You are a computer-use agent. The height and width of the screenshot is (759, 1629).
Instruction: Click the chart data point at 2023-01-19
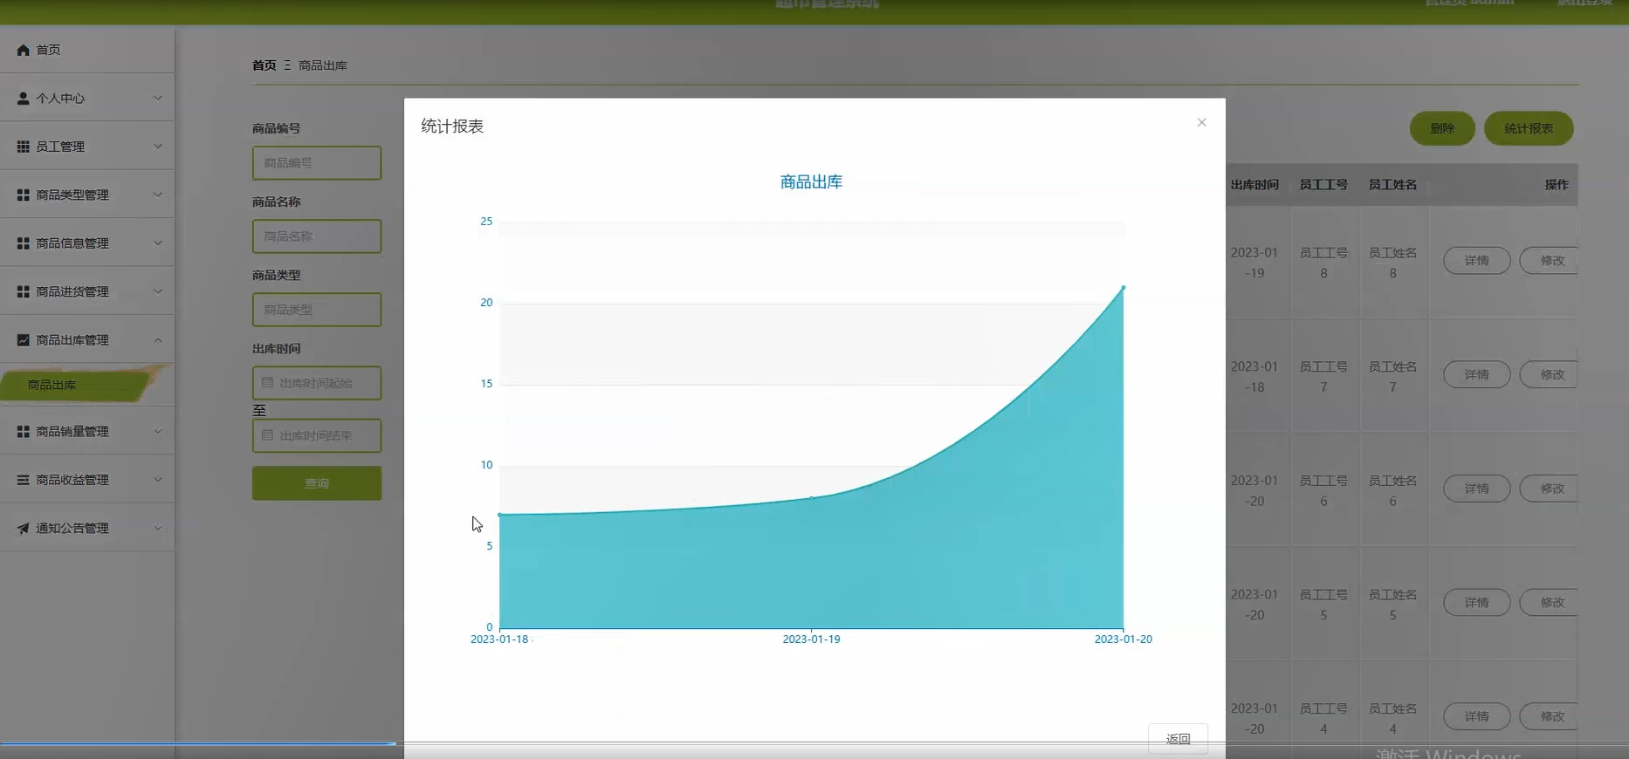coord(811,498)
